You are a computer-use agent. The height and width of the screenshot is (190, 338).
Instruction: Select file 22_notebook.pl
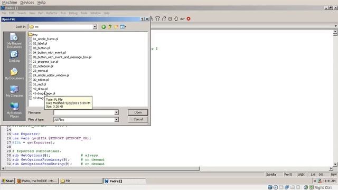pyautogui.click(x=41, y=66)
